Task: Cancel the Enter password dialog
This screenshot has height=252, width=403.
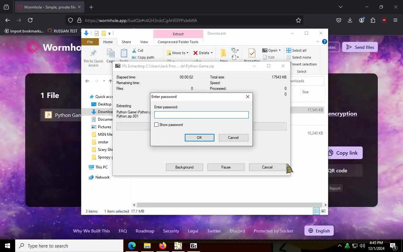Action: (233, 138)
